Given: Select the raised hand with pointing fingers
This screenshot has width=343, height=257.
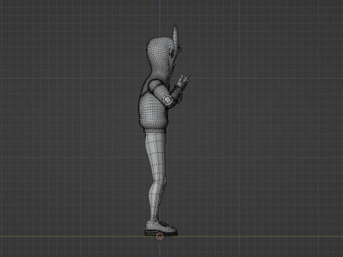Looking at the screenshot, I should point(183,82).
